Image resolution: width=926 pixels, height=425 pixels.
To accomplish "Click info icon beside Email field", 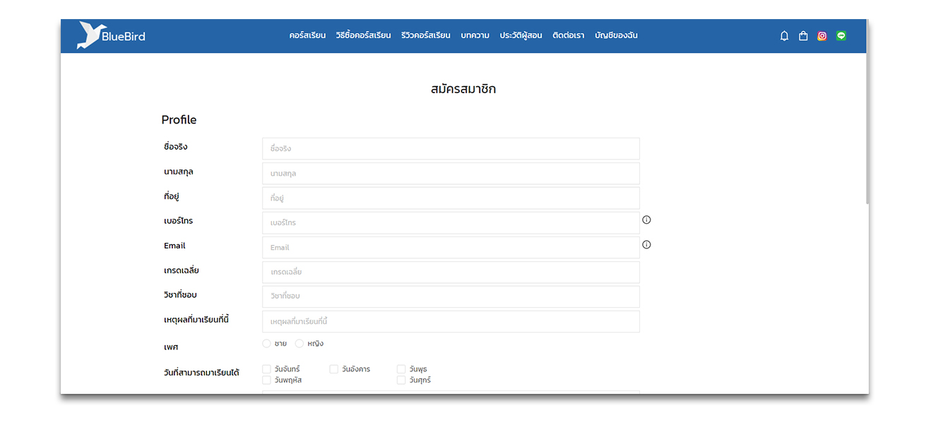I will (x=646, y=245).
